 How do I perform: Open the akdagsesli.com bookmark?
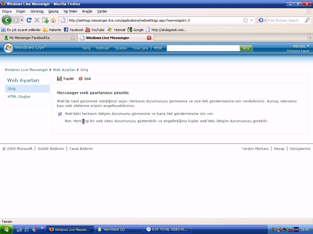[167, 30]
